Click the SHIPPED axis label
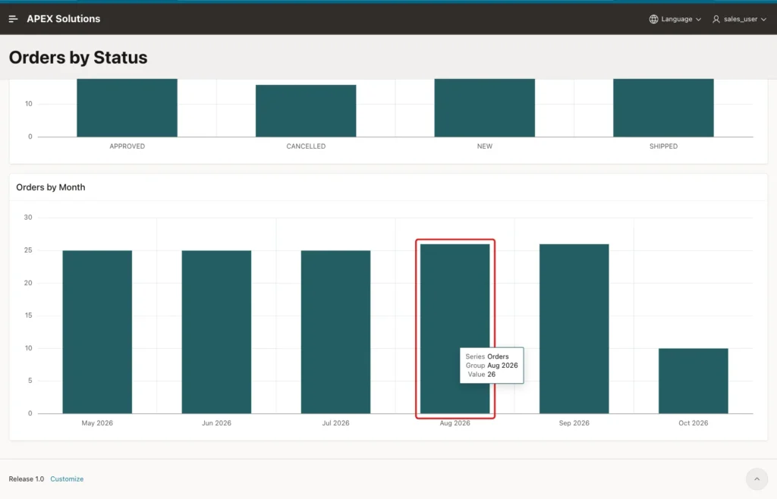 point(663,146)
